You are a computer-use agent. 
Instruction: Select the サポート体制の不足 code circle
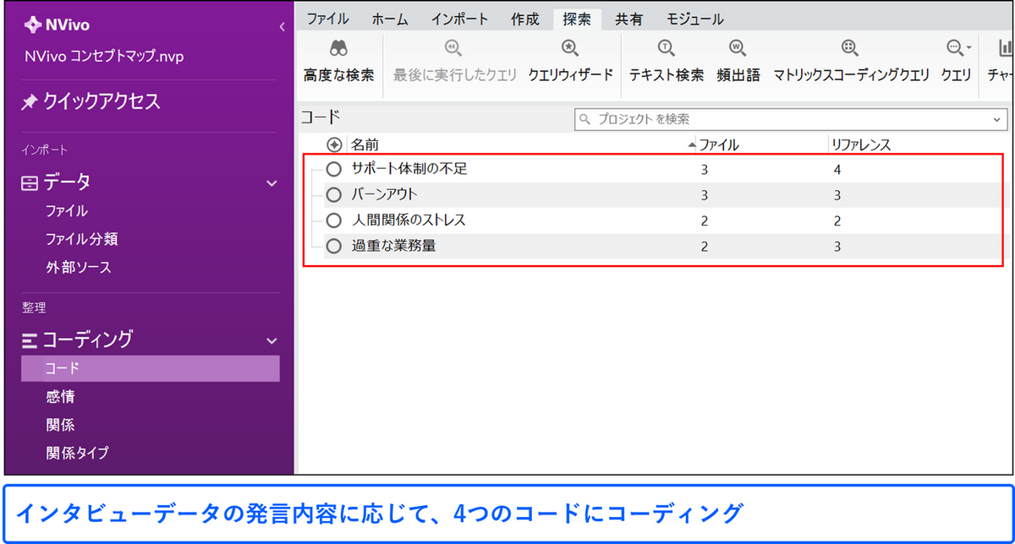pyautogui.click(x=333, y=170)
